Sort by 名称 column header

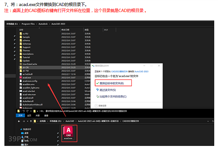21,30
